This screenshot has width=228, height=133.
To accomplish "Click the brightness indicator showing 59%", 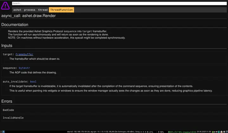I will pos(161,131).
